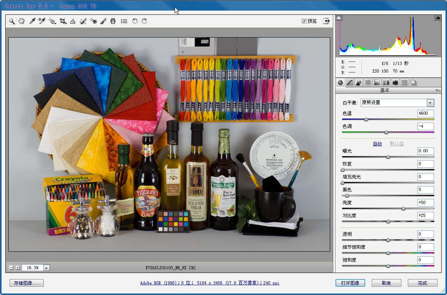Open the Camera Raw preferences list icon
447x295 pixels.
[x=124, y=21]
